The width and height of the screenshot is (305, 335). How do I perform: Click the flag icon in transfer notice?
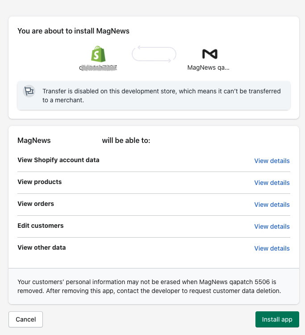29,91
